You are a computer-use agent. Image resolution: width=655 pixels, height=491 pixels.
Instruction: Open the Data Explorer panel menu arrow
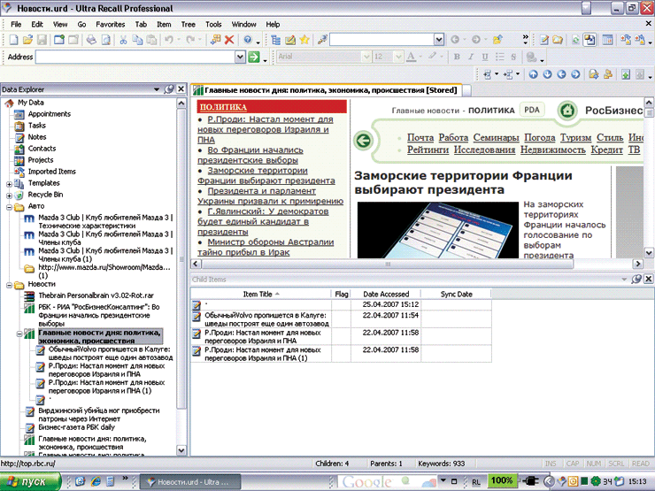pos(157,89)
